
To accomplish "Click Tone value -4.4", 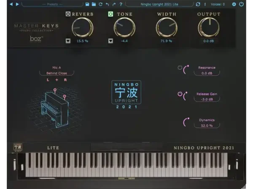I will point(124,41).
